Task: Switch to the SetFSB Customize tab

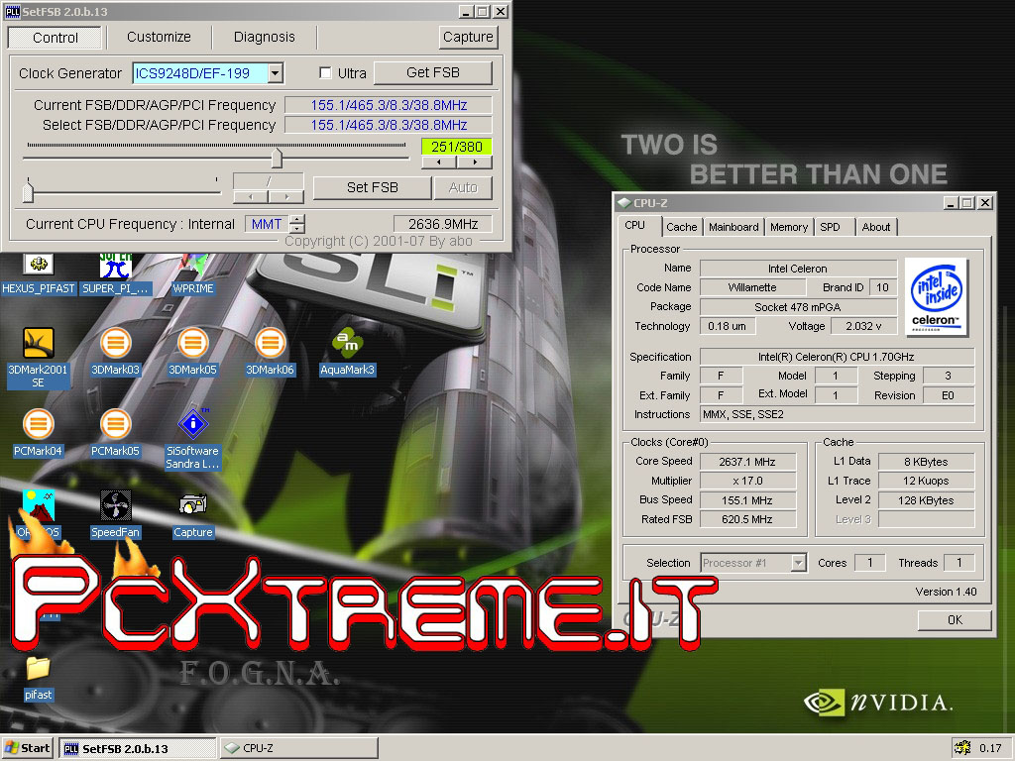Action: tap(160, 38)
